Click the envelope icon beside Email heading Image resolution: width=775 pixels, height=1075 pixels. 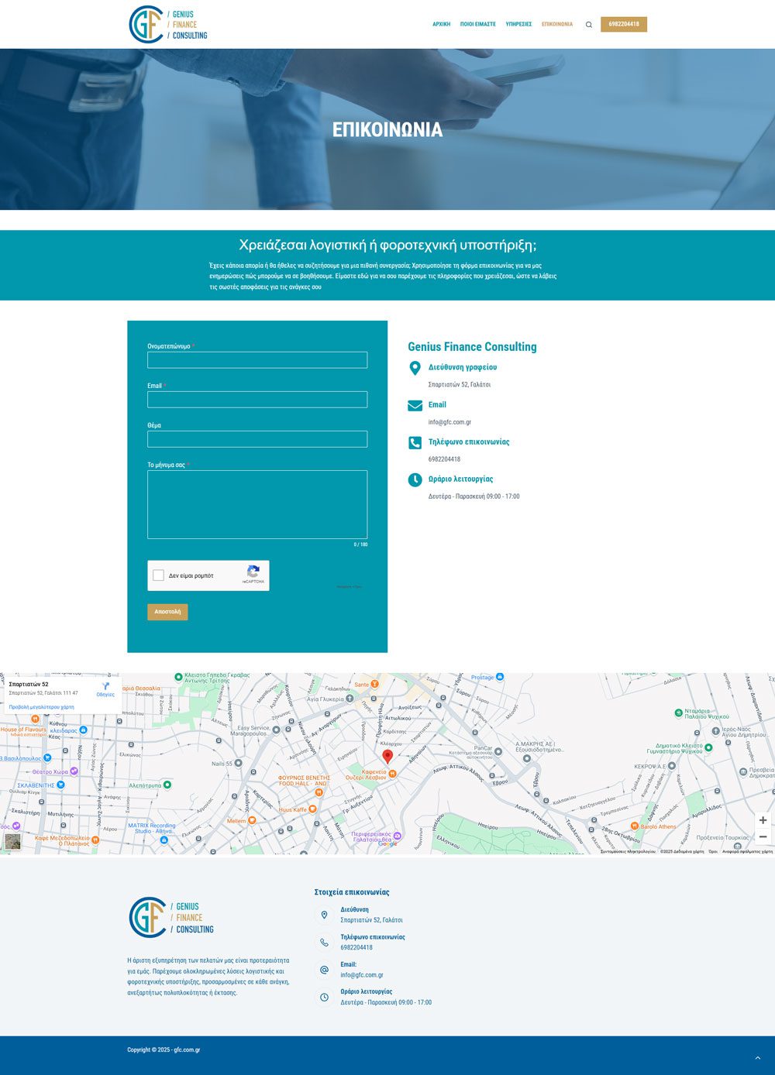[x=415, y=405]
